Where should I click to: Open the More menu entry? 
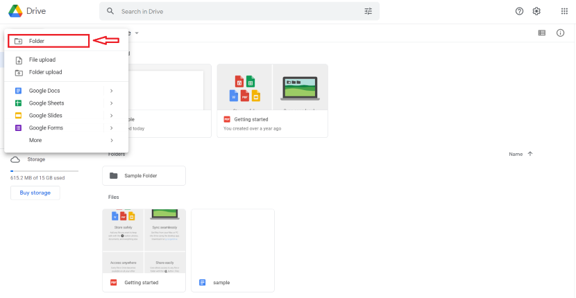66,141
